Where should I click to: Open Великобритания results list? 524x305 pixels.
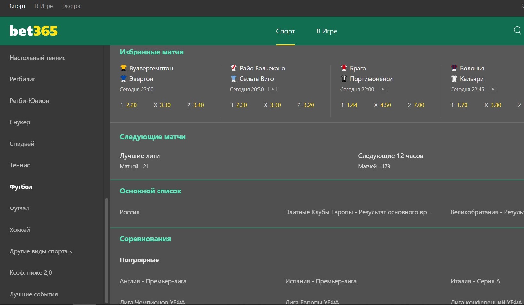(487, 212)
